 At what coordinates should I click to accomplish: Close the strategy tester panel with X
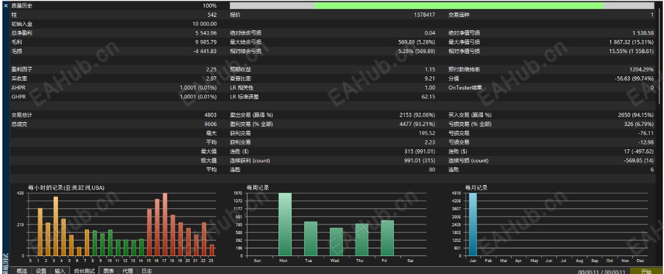[x=5, y=6]
